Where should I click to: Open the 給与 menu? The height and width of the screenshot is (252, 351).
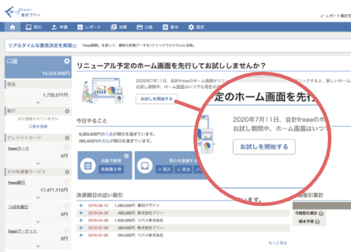[x=170, y=27]
